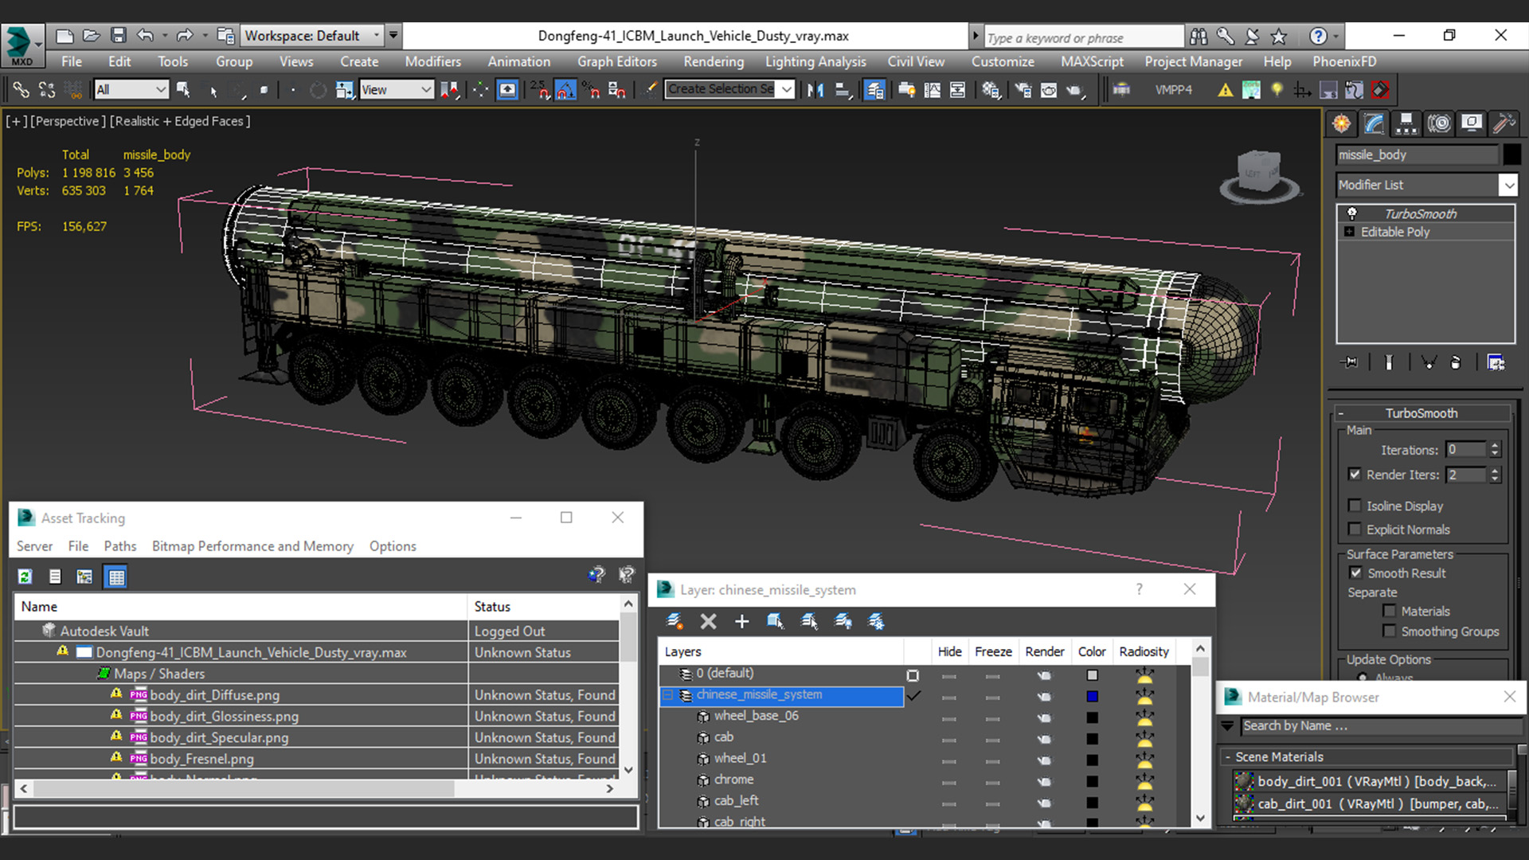The image size is (1529, 860).
Task: Toggle the Angle Snap icon
Action: (x=565, y=90)
